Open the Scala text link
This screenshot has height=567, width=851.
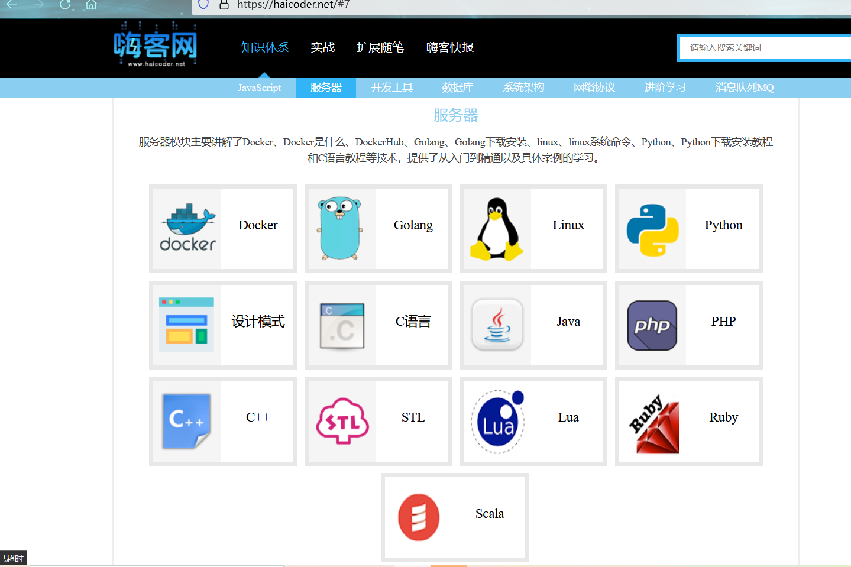pyautogui.click(x=490, y=514)
